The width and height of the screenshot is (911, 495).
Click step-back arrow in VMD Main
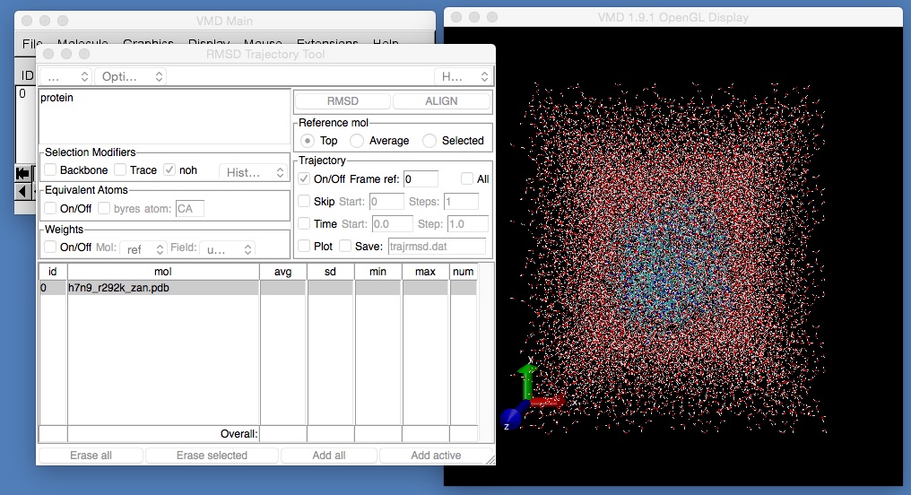pyautogui.click(x=22, y=191)
